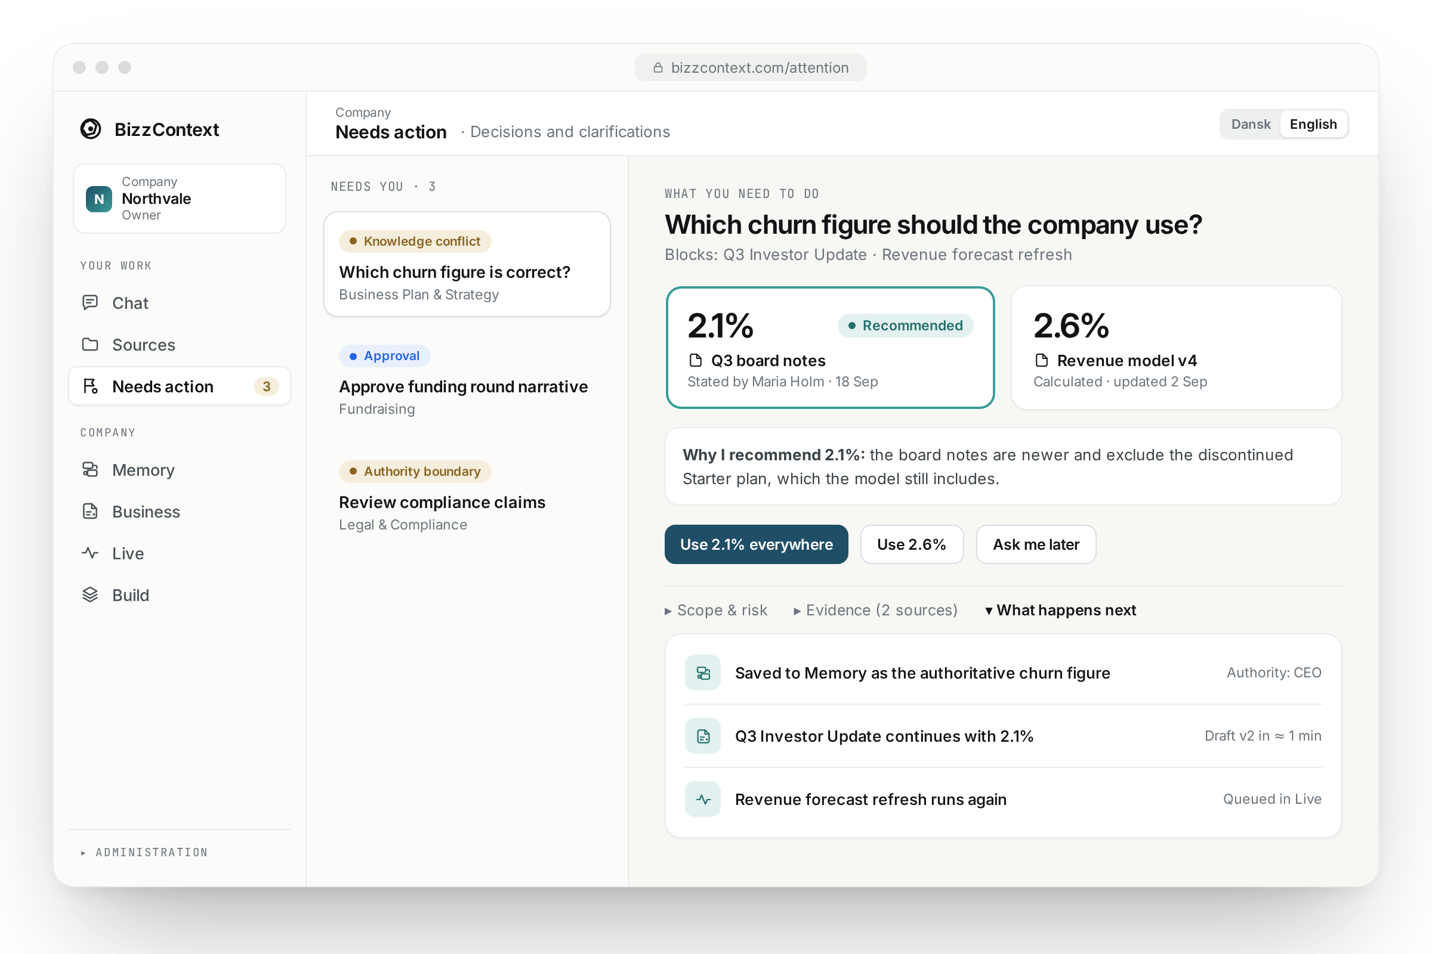1432x954 pixels.
Task: Select the 2.6% Revenue model option card
Action: pos(1175,348)
